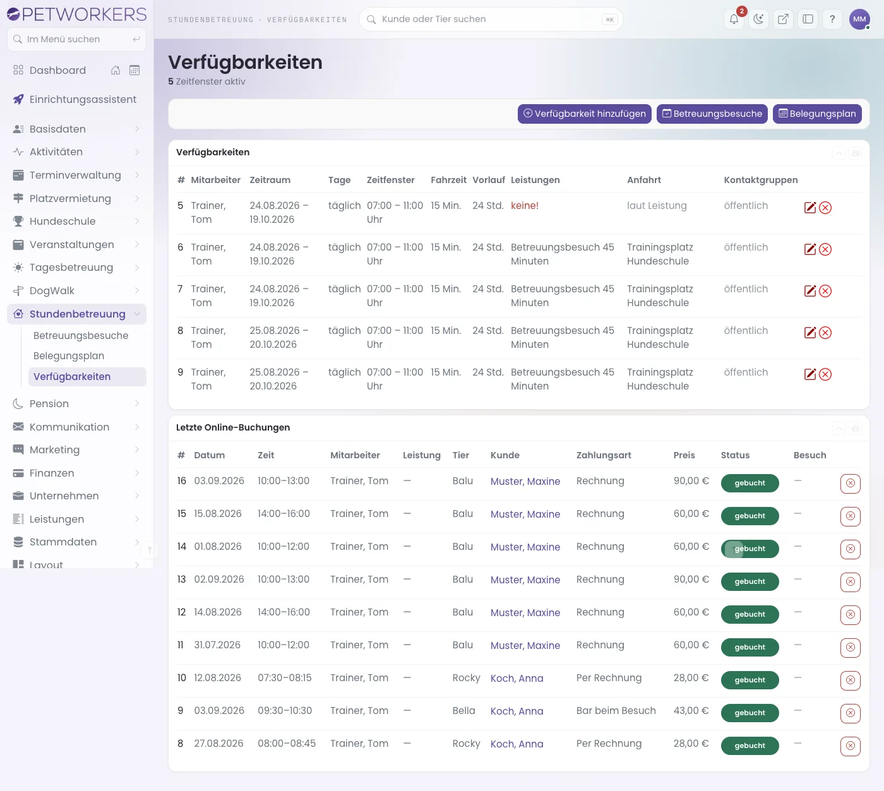Delete availability row 9
Viewport: 884px width, 791px height.
(x=825, y=374)
